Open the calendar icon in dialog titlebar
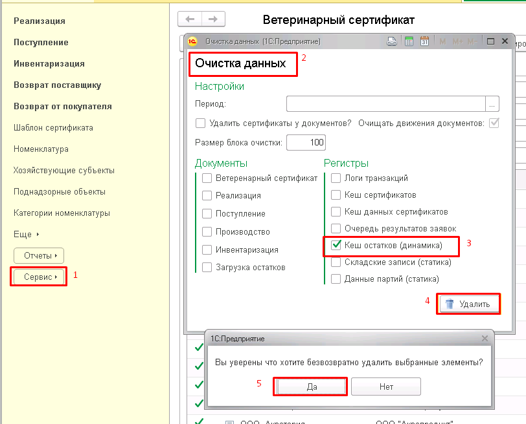This screenshot has width=526, height=424. click(424, 41)
